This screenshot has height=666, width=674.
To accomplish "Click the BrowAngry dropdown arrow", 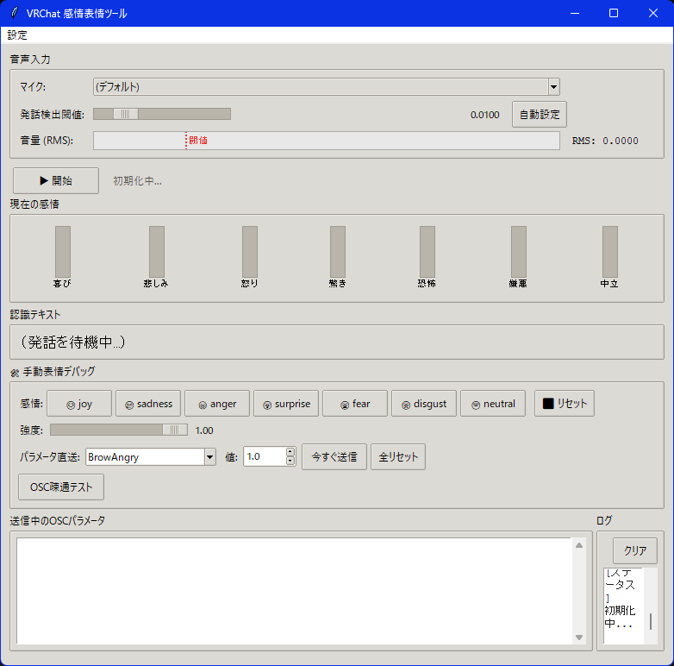I will tap(209, 457).
